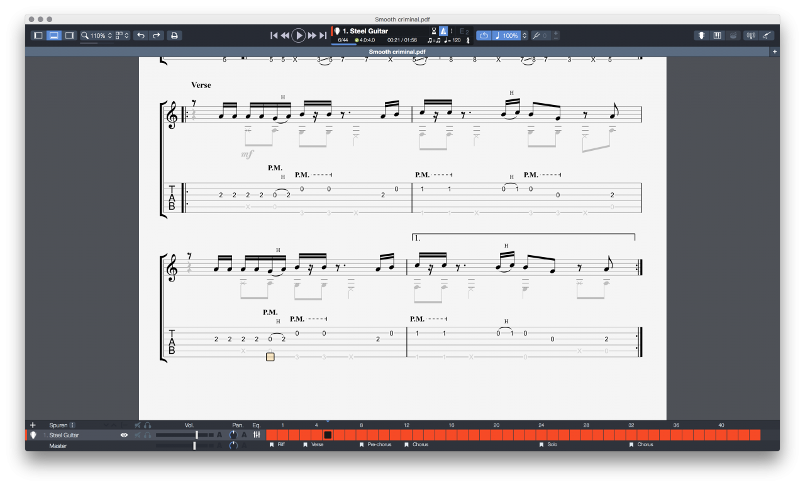This screenshot has width=805, height=487.
Task: Jump to the Verse section marker
Action: tap(313, 445)
